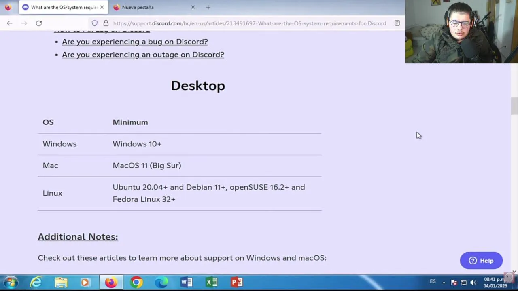Viewport: 518px width, 291px height.
Task: Launch Google Chrome from the taskbar
Action: tap(136, 282)
